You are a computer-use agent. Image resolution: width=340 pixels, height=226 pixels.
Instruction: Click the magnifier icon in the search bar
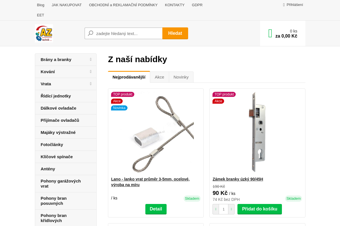(90, 33)
